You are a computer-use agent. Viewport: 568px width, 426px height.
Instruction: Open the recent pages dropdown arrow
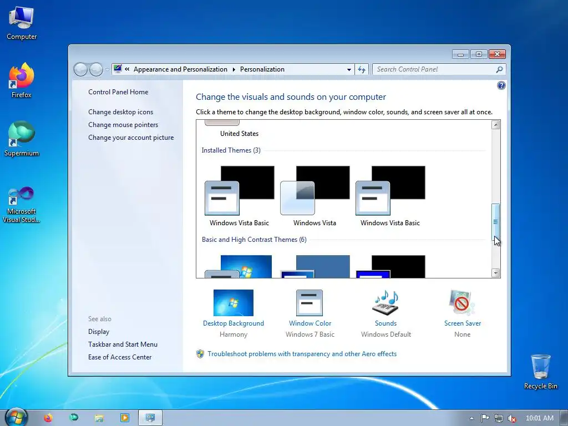(x=107, y=69)
